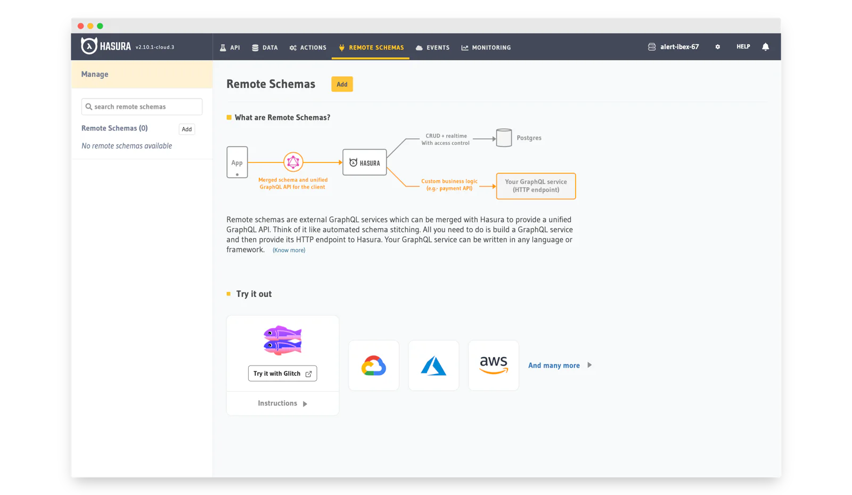Click the Try it out heading
Image resolution: width=852 pixels, height=495 pixels.
point(254,294)
